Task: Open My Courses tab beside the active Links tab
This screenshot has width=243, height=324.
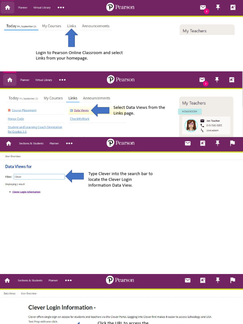Action: tap(53, 98)
